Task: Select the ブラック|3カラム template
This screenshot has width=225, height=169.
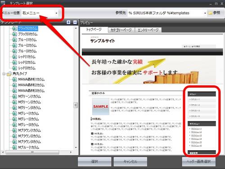Action: pyautogui.click(x=28, y=34)
